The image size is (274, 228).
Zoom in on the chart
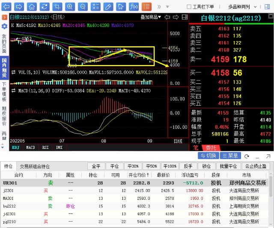click(x=70, y=7)
